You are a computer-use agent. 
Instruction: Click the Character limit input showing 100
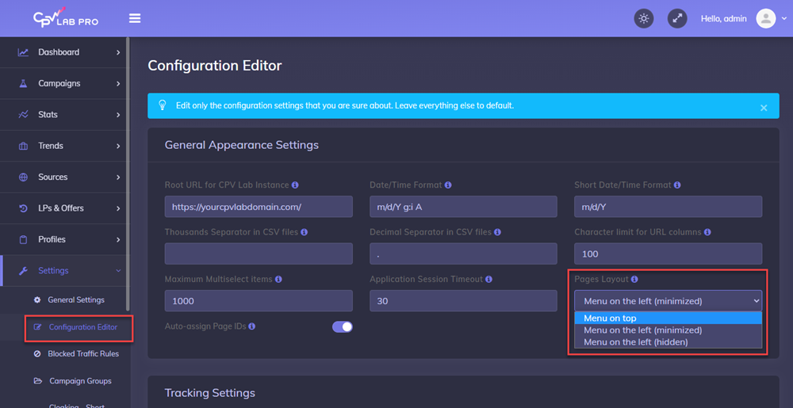(x=668, y=254)
